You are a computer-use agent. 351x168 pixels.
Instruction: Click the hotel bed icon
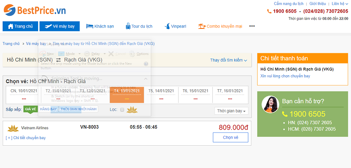(x=90, y=26)
